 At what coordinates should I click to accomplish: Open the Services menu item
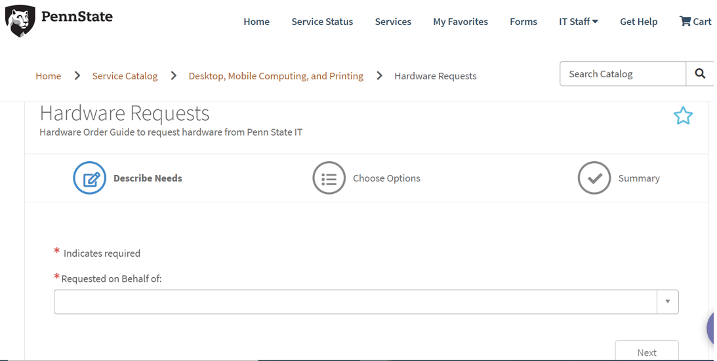click(393, 22)
